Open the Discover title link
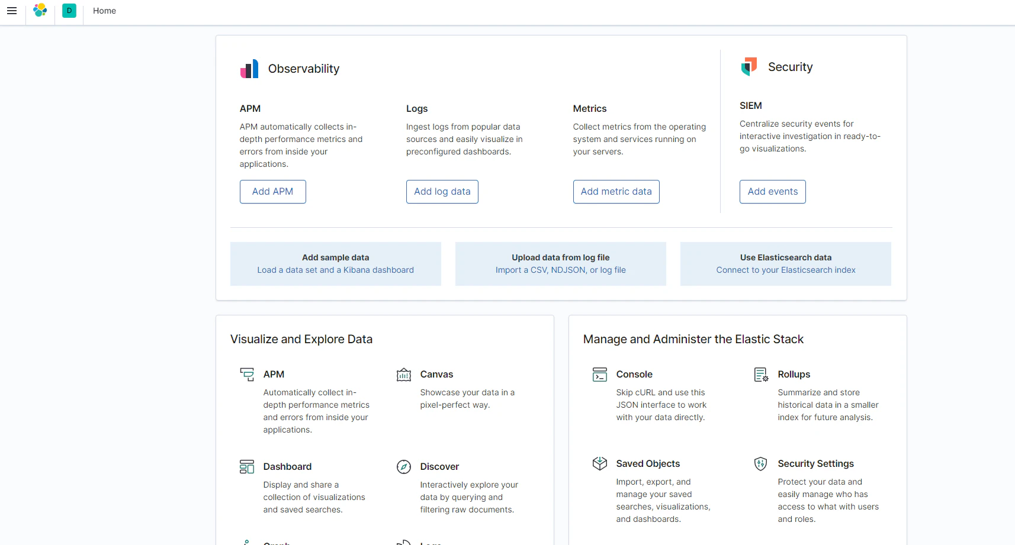The image size is (1015, 545). coord(439,467)
